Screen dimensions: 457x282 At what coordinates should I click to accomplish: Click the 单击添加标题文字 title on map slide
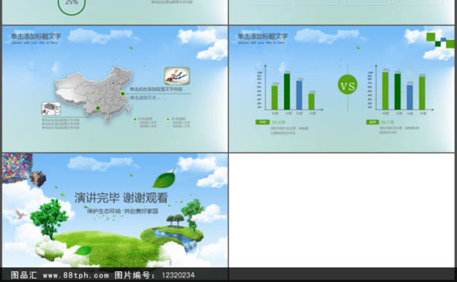point(36,36)
